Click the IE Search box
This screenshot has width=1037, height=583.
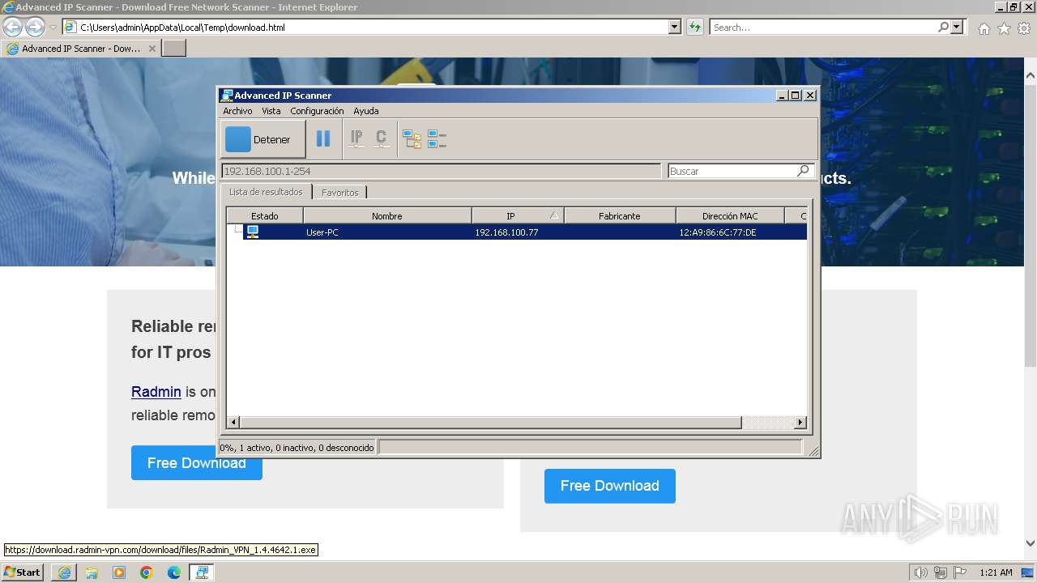tap(823, 27)
